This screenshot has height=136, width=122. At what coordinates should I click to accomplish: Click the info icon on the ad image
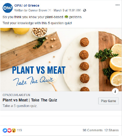tap(115, 91)
